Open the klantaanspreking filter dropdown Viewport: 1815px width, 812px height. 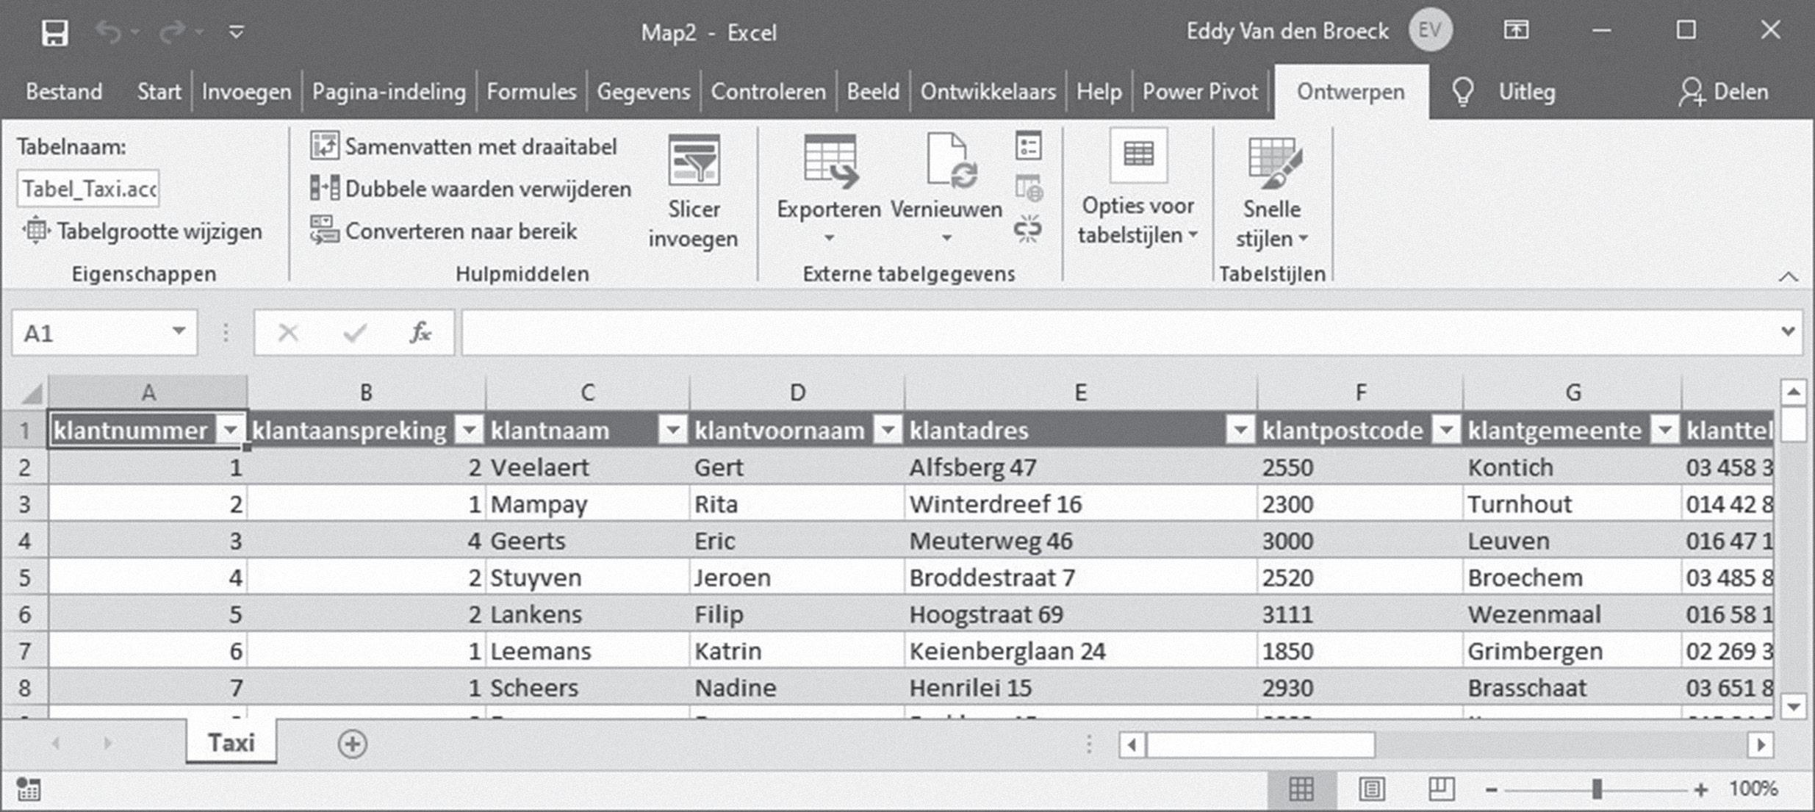pos(469,431)
